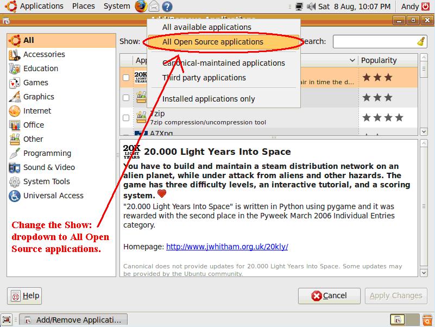Click the description pane scrollbar up arrow
The height and width of the screenshot is (327, 435).
click(x=424, y=143)
